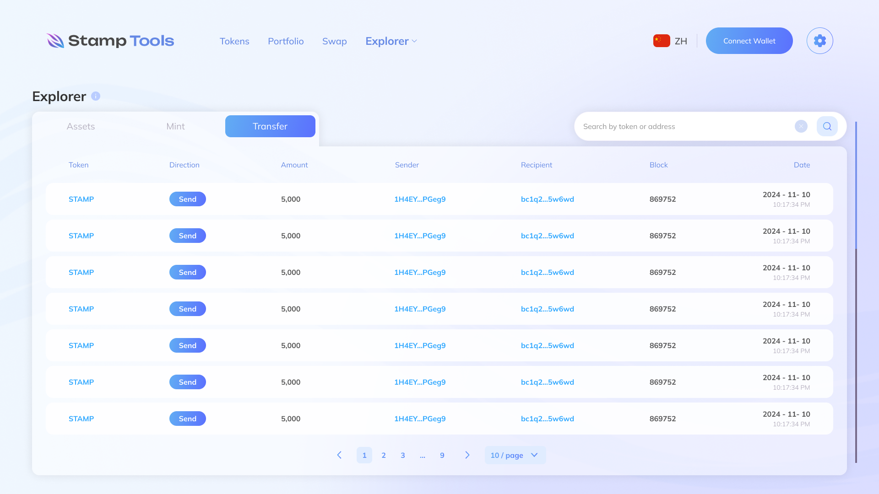Select the Transfer tab
The height and width of the screenshot is (494, 879).
click(x=270, y=126)
